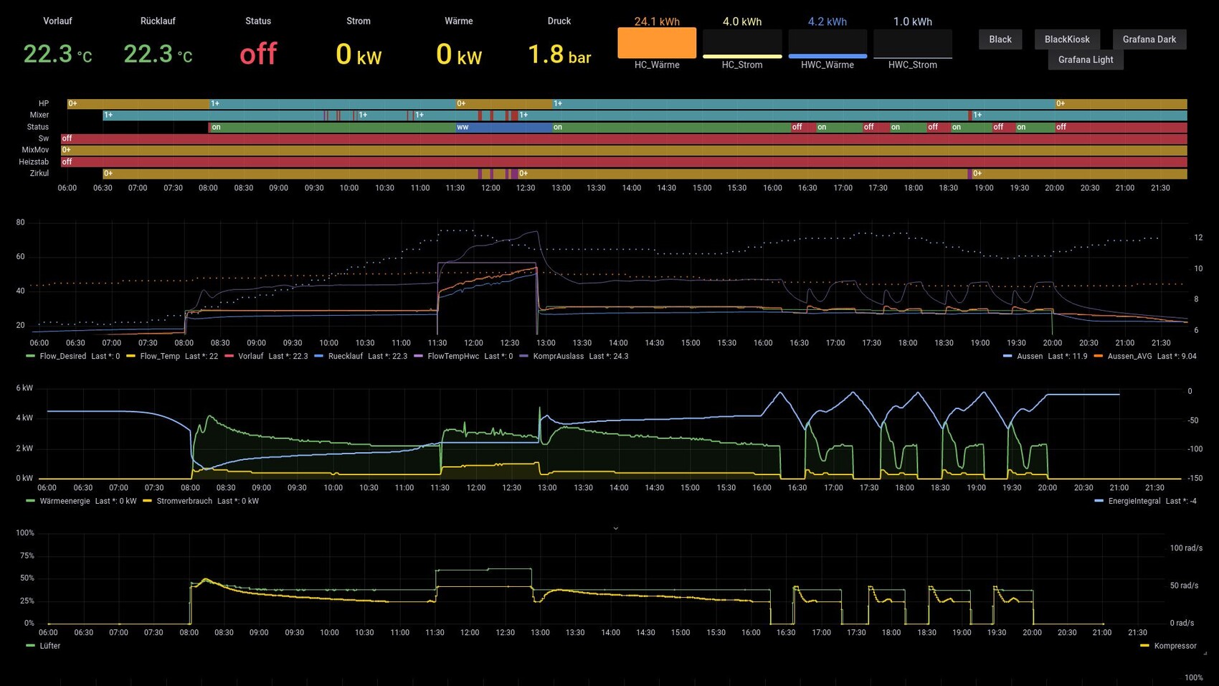Select the blue ww segment in Status row

tap(502, 127)
